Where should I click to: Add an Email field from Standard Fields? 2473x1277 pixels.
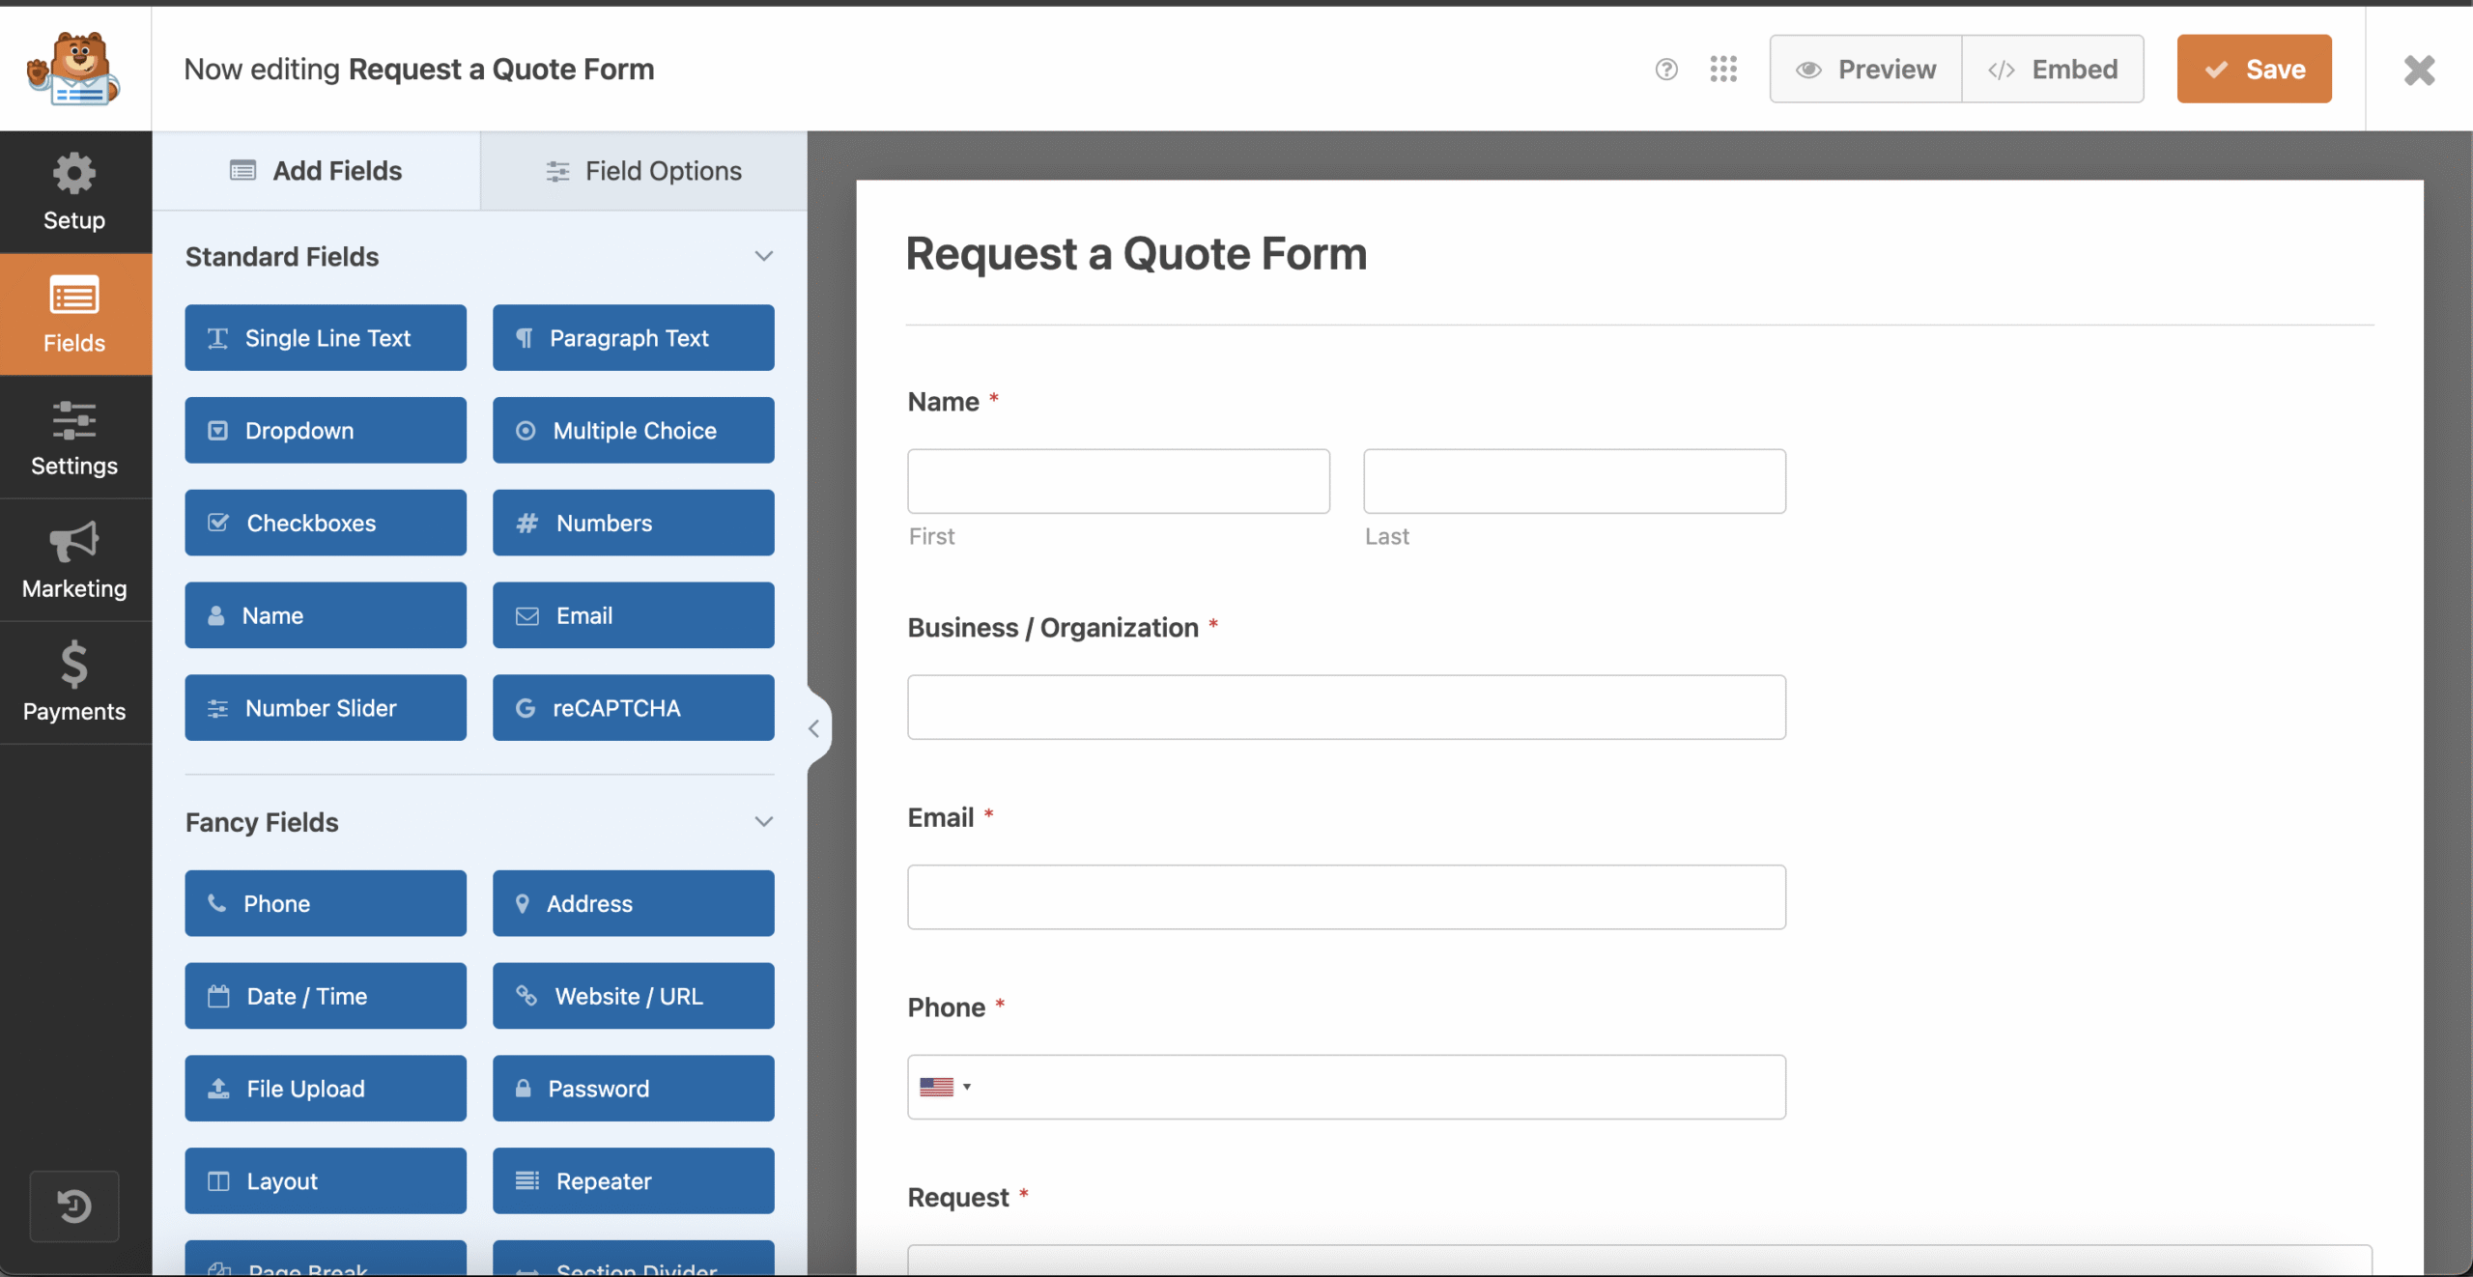[634, 615]
